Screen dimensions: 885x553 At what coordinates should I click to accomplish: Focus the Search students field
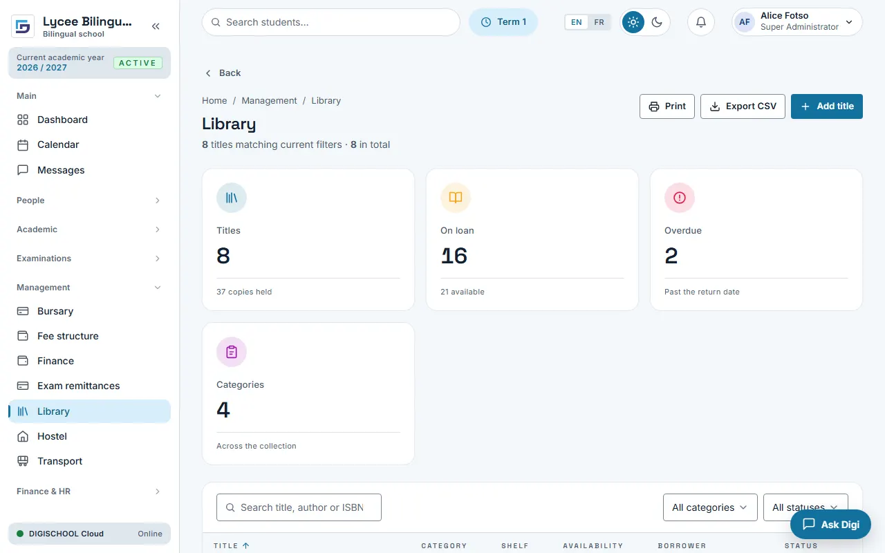[x=331, y=22]
